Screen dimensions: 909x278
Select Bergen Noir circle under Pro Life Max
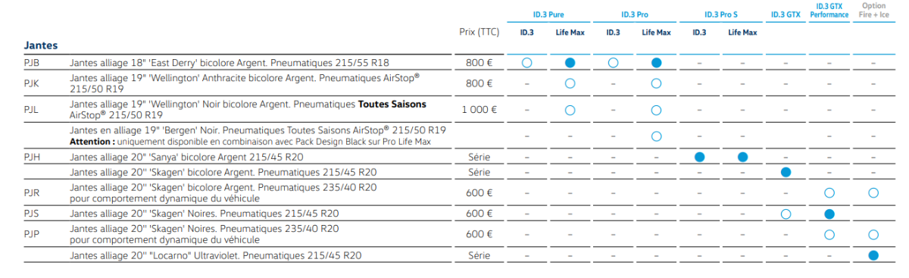coord(657,136)
